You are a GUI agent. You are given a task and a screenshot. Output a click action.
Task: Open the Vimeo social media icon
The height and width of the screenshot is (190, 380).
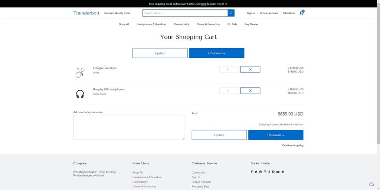[283, 172]
